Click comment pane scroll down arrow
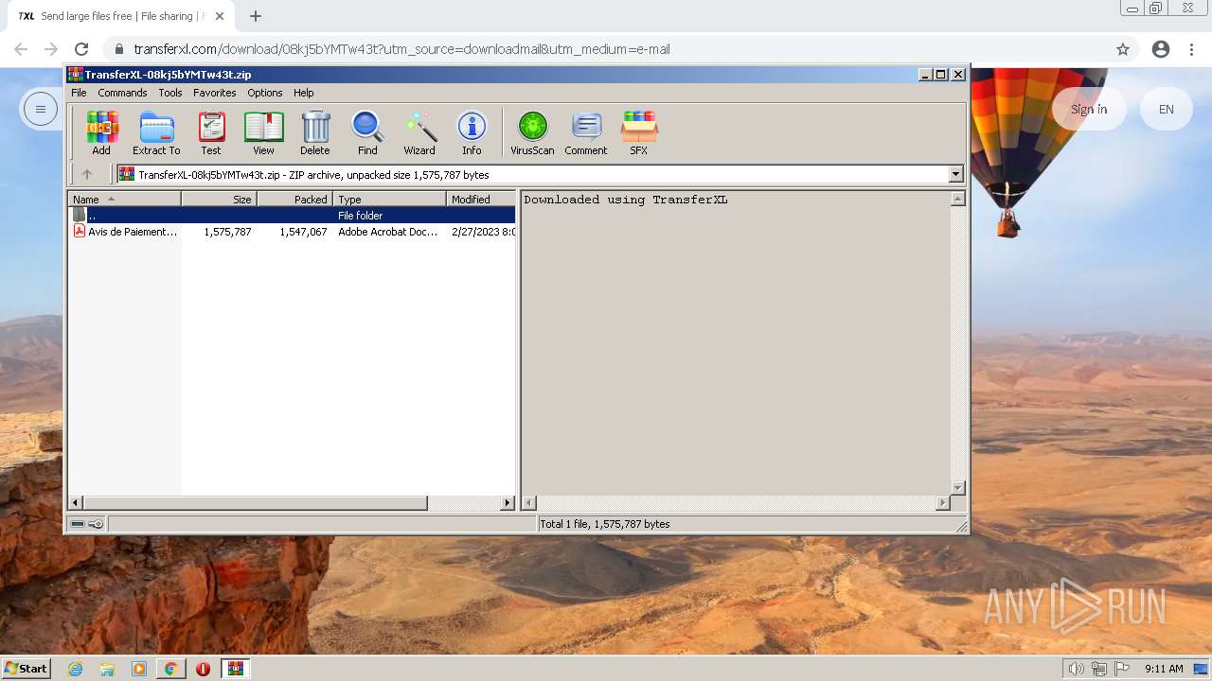 957,488
